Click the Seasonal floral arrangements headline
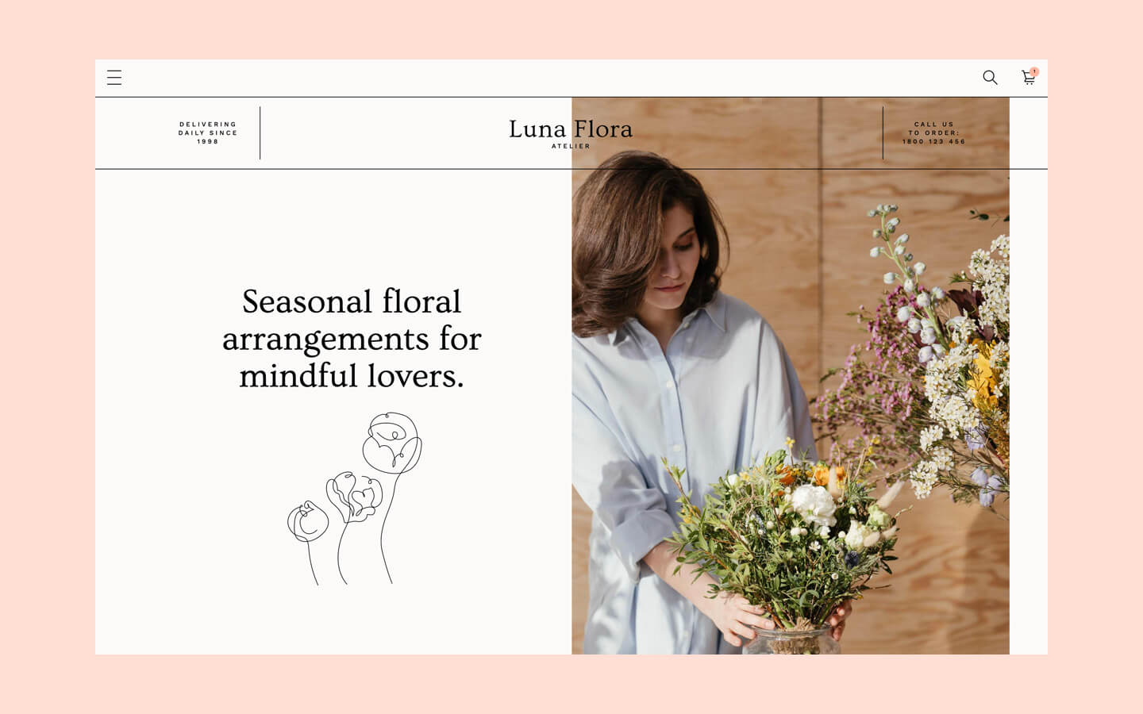Viewport: 1143px width, 714px height. [x=352, y=339]
